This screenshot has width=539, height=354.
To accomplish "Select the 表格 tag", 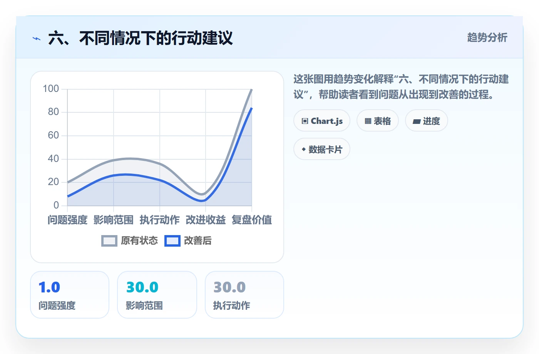I will (x=378, y=121).
